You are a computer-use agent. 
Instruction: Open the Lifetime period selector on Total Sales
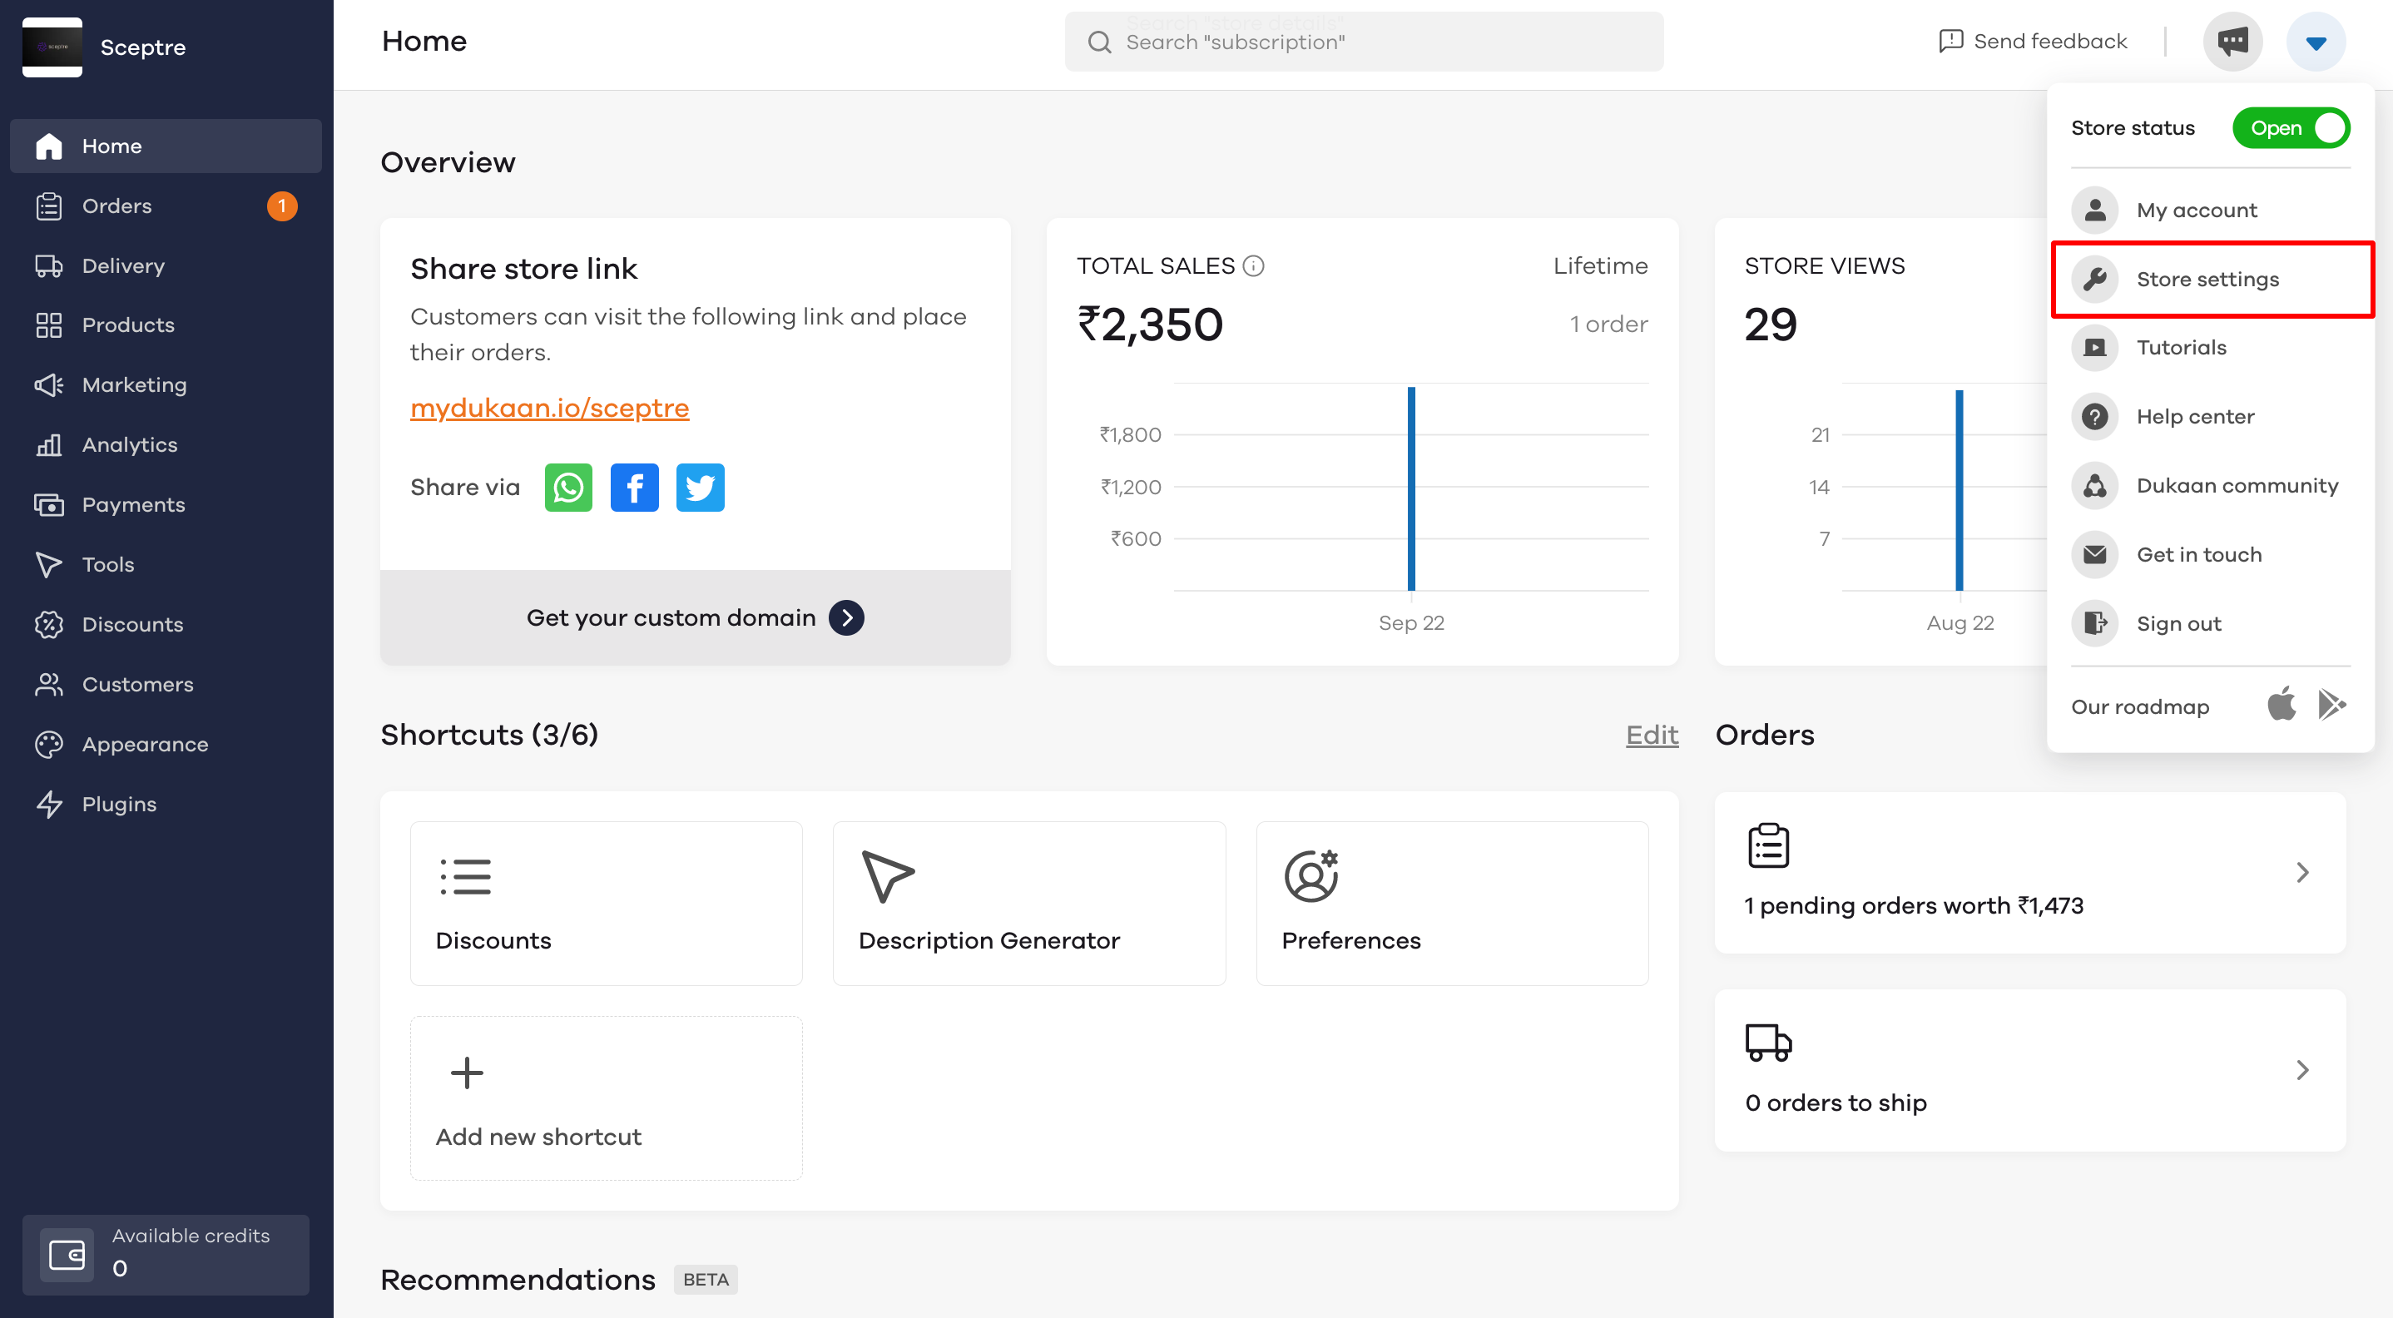point(1601,266)
